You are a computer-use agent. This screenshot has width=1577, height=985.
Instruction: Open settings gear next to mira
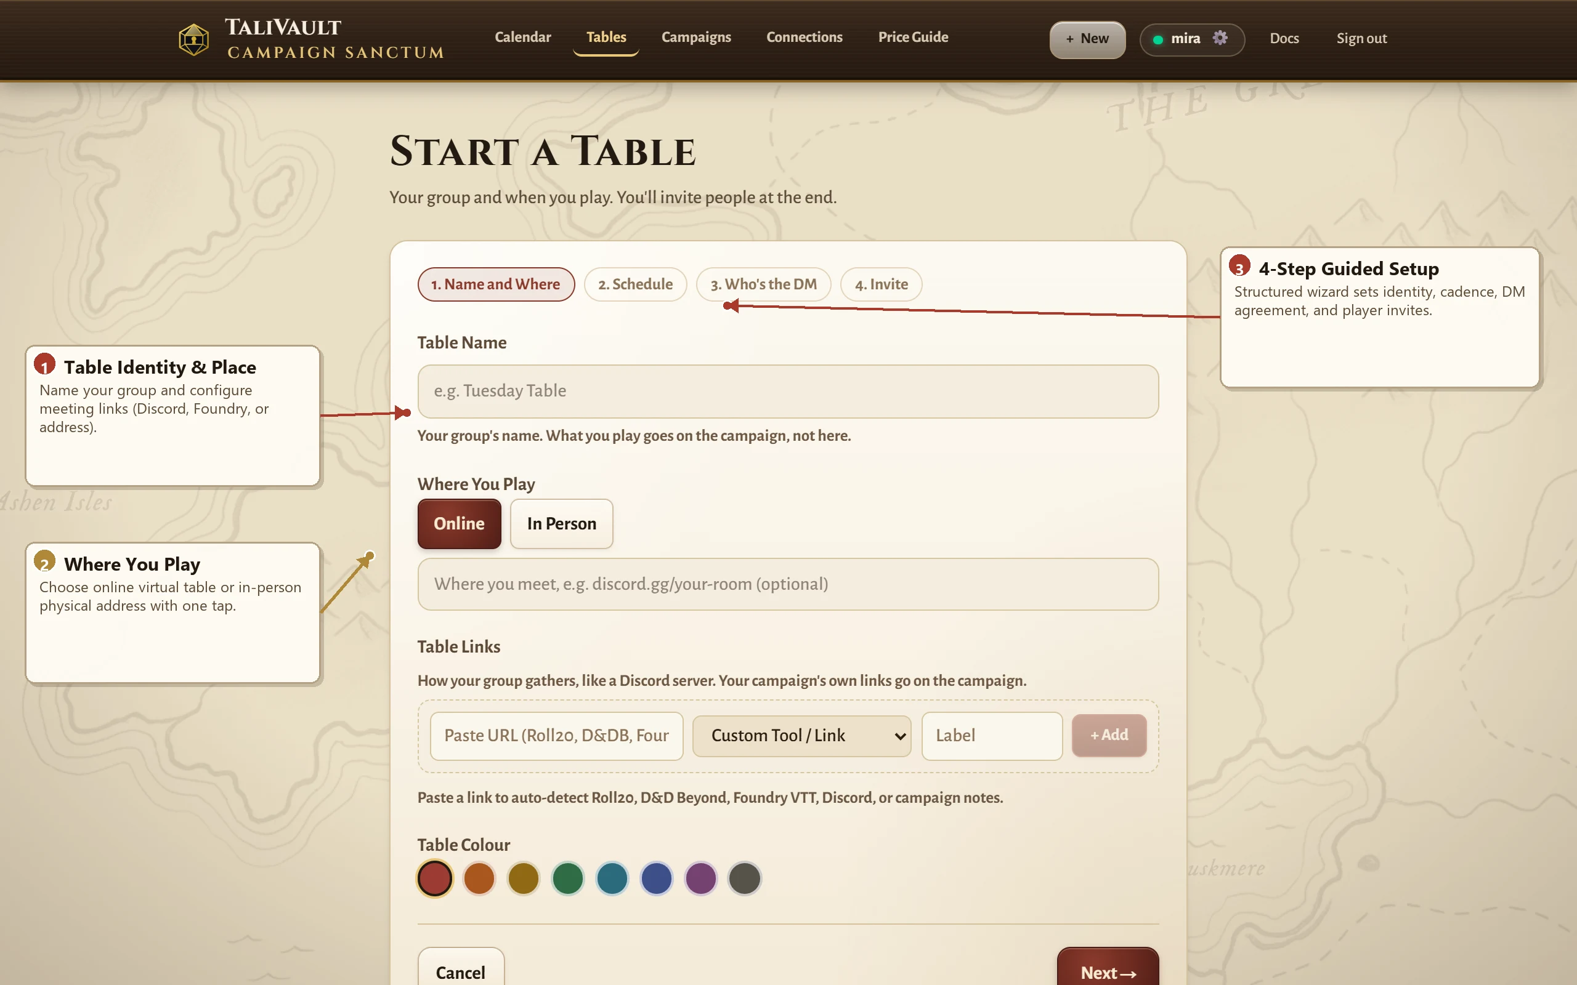[x=1220, y=38]
